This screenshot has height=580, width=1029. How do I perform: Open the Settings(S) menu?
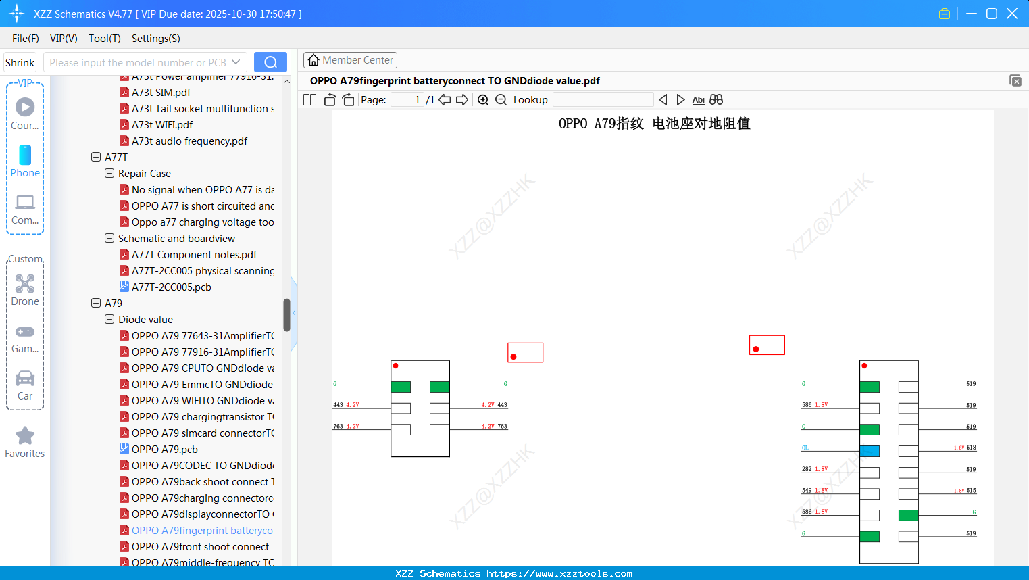coord(156,39)
